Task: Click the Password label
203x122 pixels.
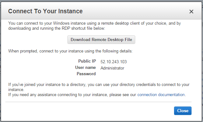Action: pyautogui.click(x=86, y=74)
